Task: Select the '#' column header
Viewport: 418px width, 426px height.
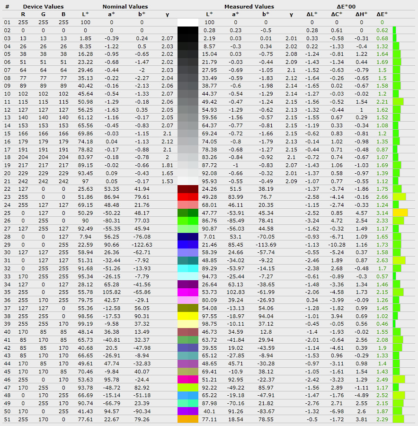Action: tap(7, 7)
